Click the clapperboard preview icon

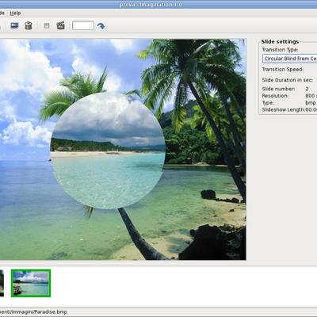[x=61, y=25]
